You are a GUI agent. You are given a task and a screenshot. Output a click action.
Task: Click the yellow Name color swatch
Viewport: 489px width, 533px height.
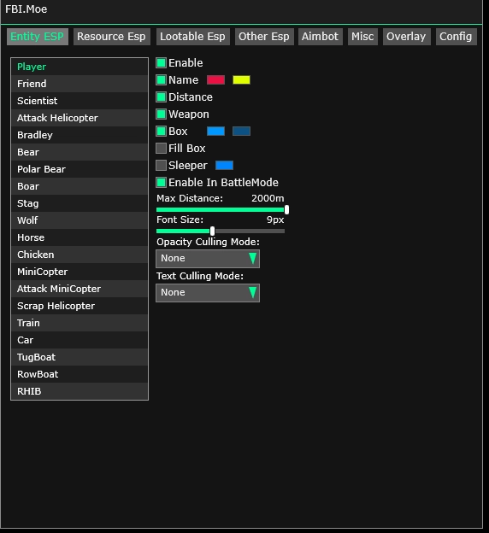[x=241, y=80]
